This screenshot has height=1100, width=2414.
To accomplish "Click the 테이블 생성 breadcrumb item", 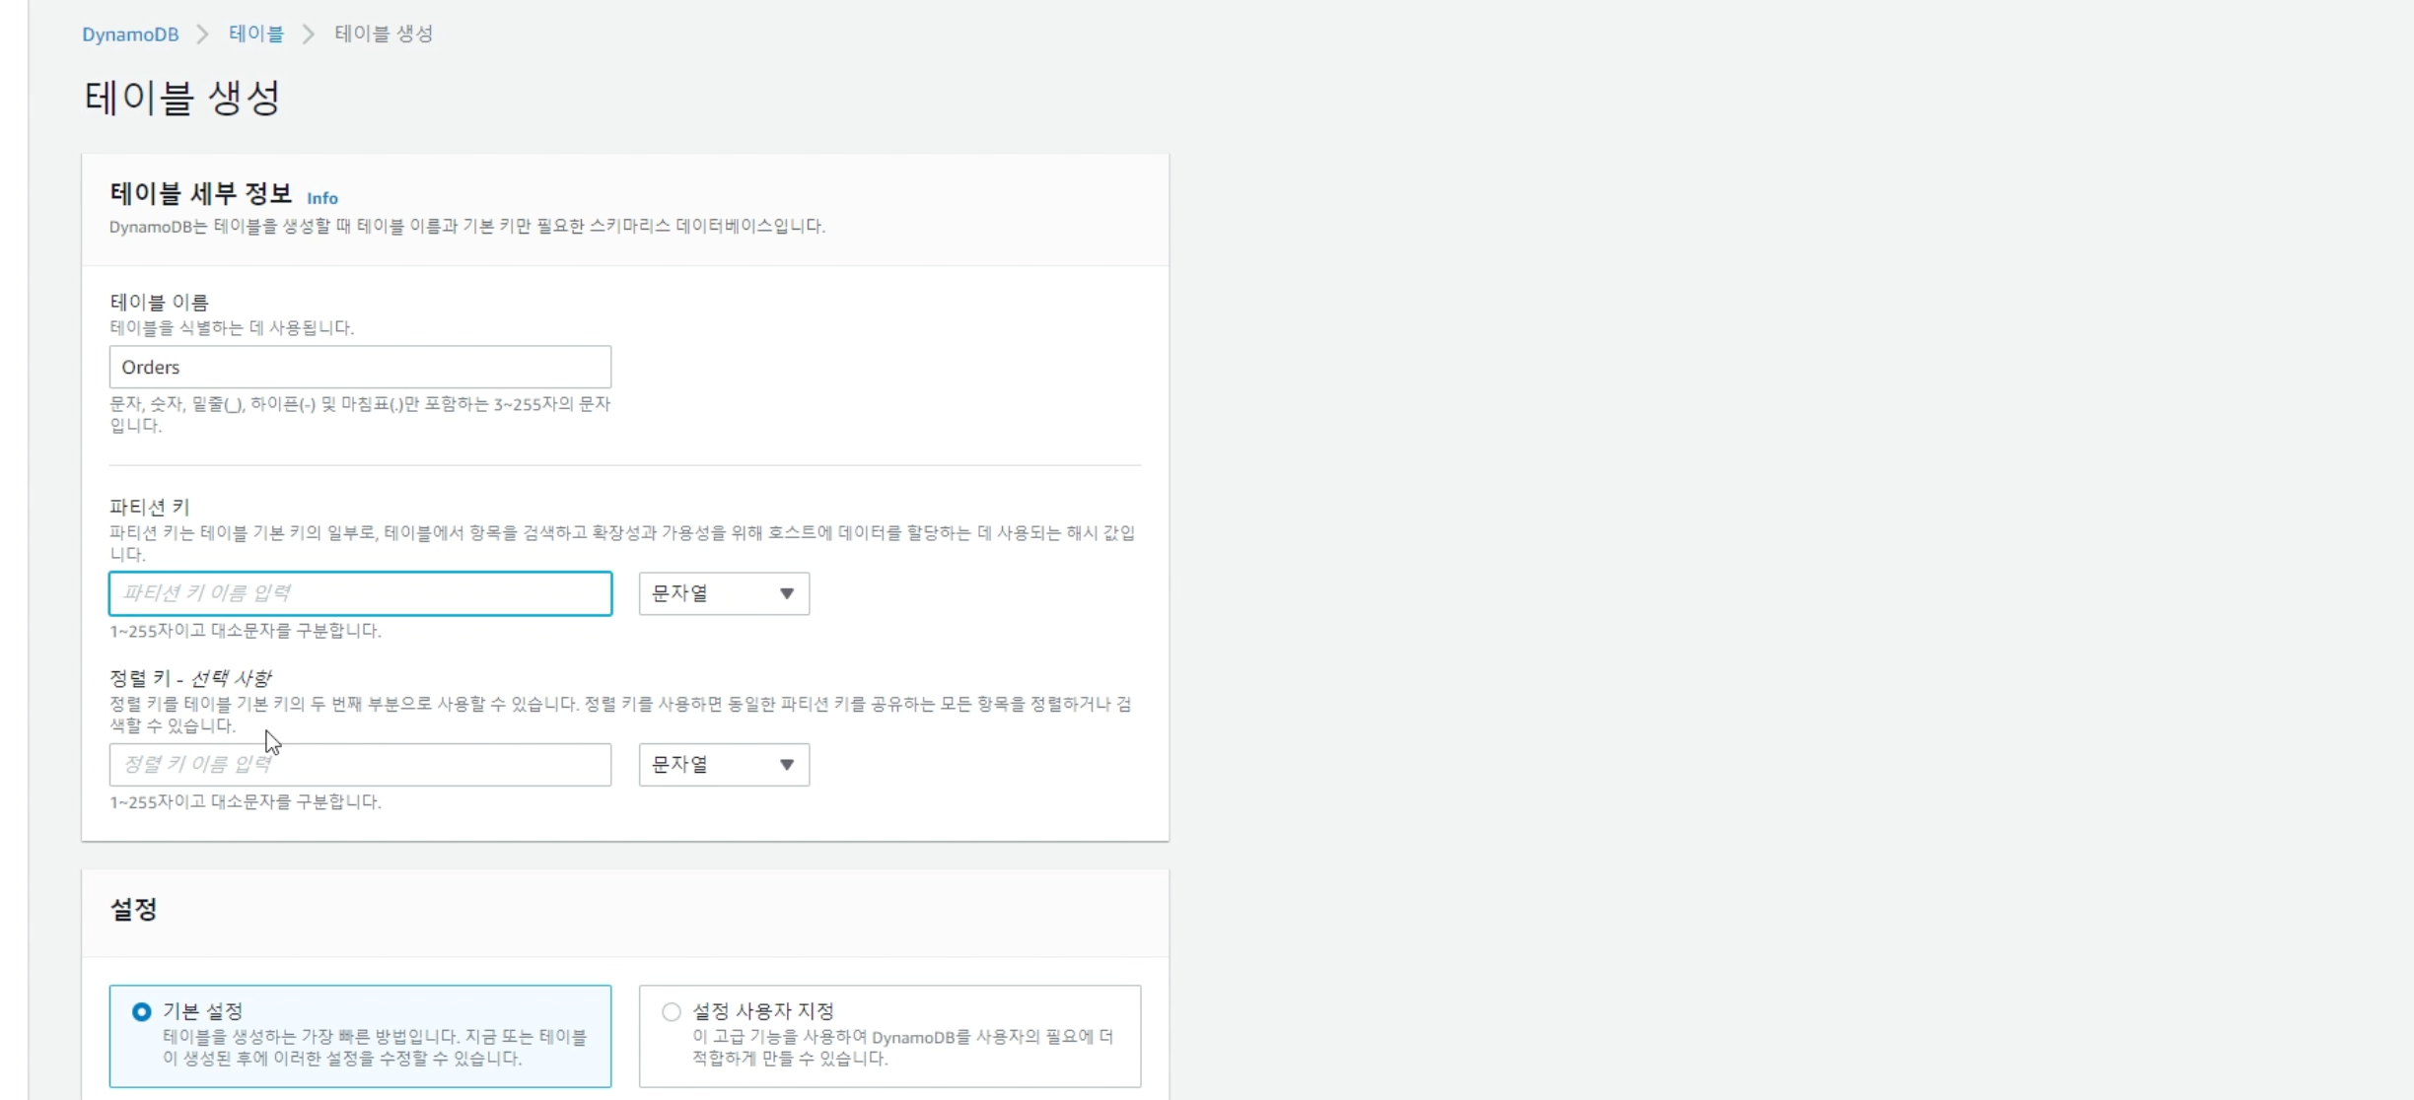I will (383, 34).
